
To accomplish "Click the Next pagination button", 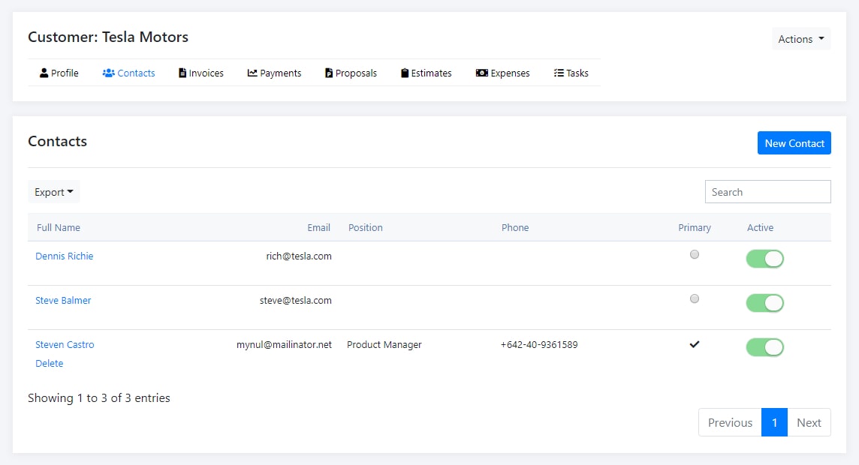I will click(x=809, y=422).
